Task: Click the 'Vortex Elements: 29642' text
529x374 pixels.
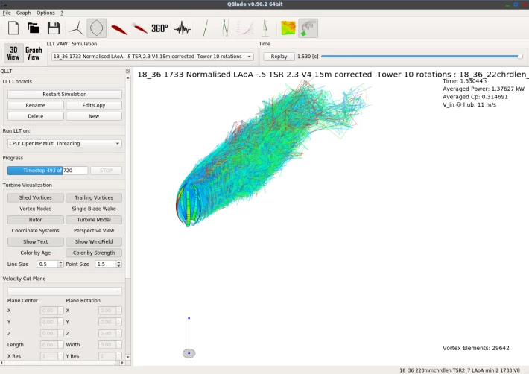Action: 475,348
